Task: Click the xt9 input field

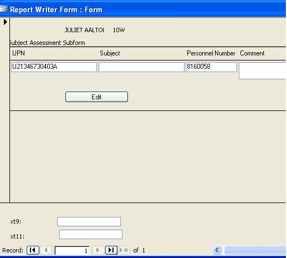Action: 89,221
